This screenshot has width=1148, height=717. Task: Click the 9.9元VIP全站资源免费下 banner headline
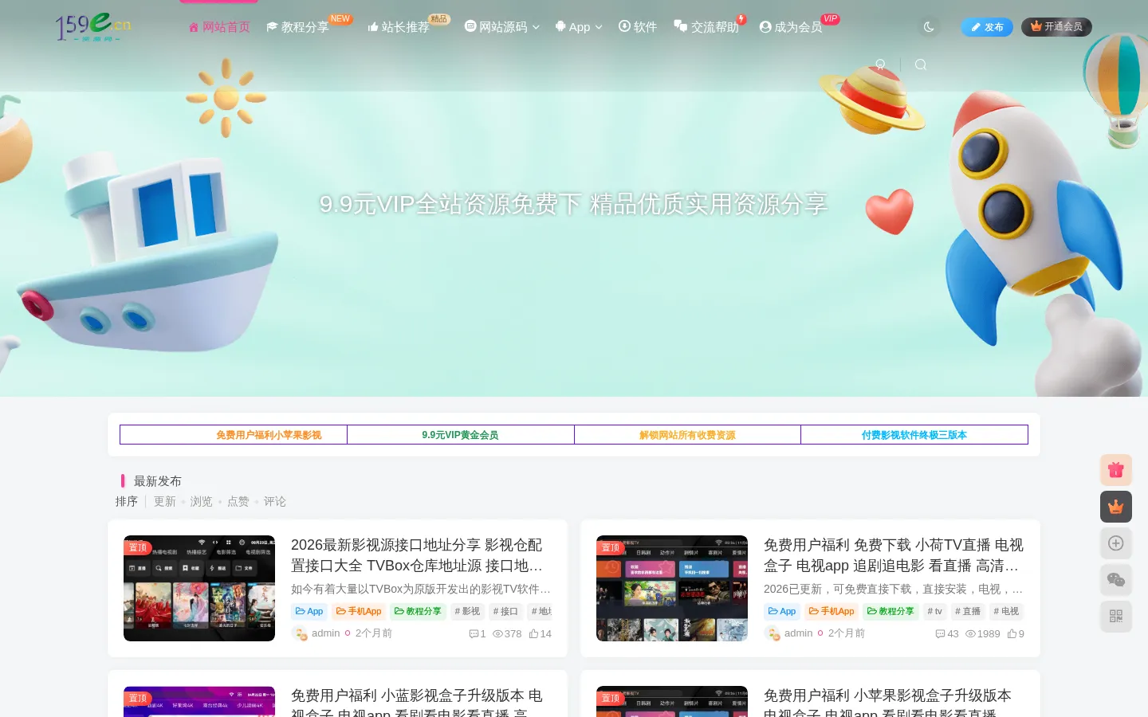click(x=574, y=204)
